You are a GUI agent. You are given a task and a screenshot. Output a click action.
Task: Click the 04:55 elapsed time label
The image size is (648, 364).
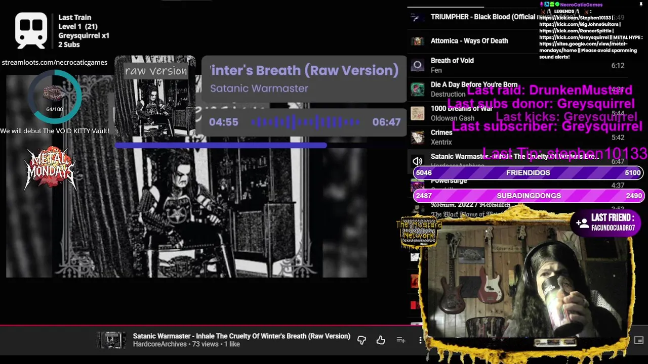(x=224, y=122)
